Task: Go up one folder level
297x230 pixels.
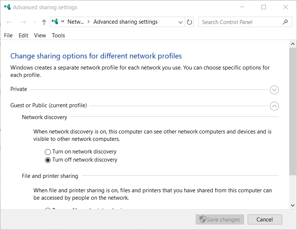Action: pos(43,21)
